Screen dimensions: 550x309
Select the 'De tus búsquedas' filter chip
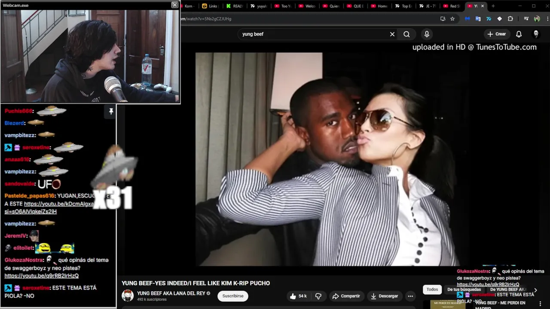[464, 289]
